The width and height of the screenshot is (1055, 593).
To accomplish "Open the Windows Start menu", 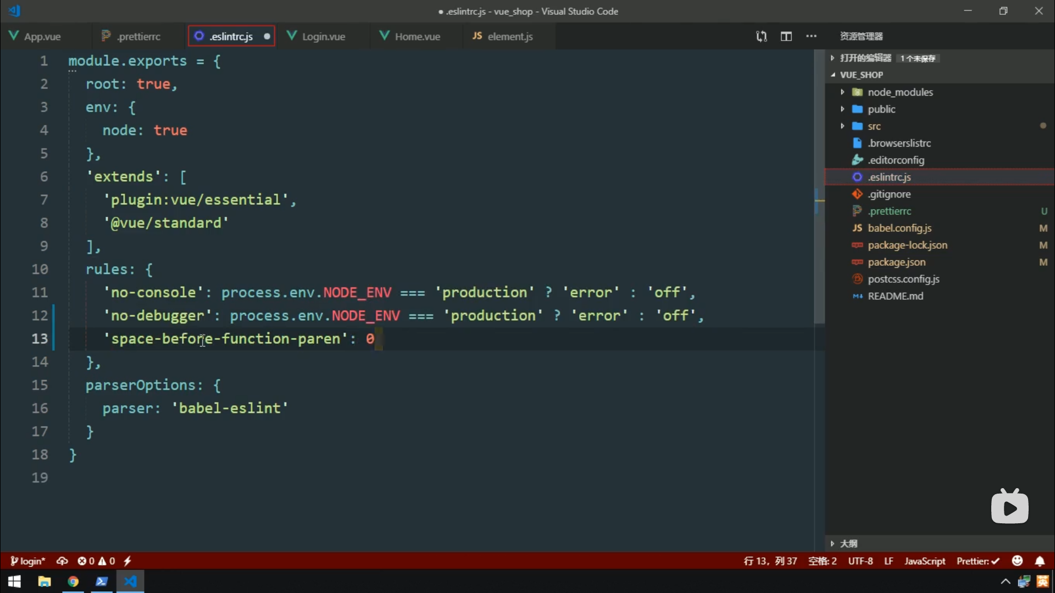I will 15,581.
